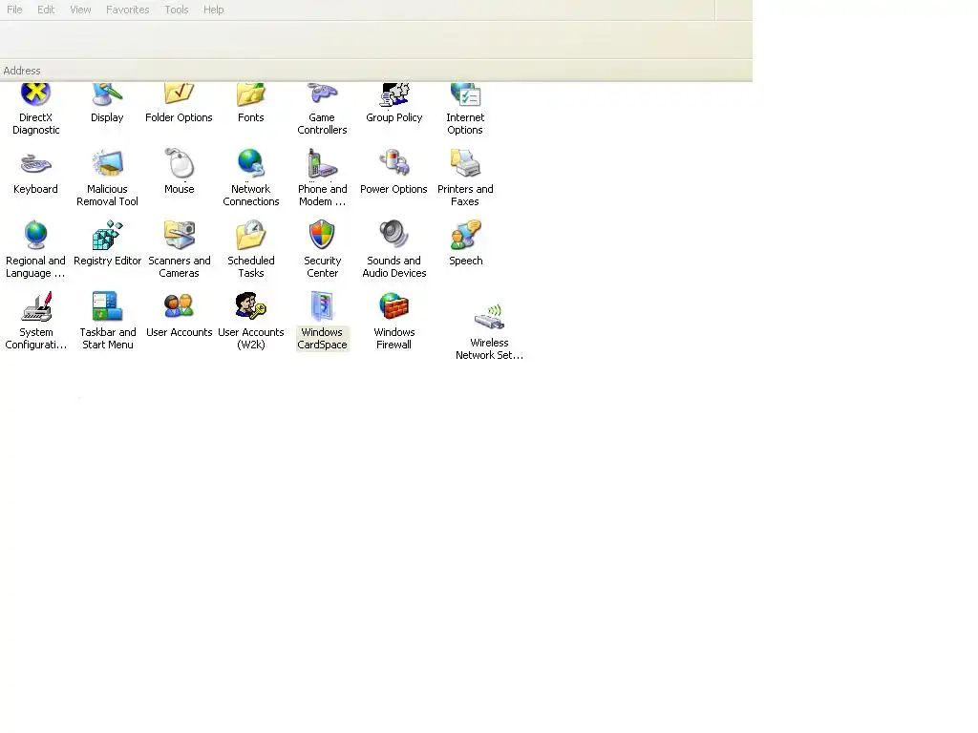Click the "Folder Options" label text
This screenshot has height=733, width=978.
[x=179, y=117]
